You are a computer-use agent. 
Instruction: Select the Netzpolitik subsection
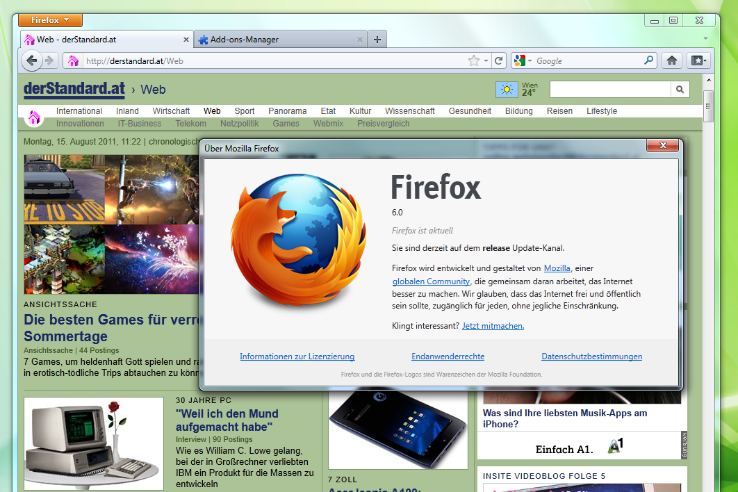coord(240,124)
